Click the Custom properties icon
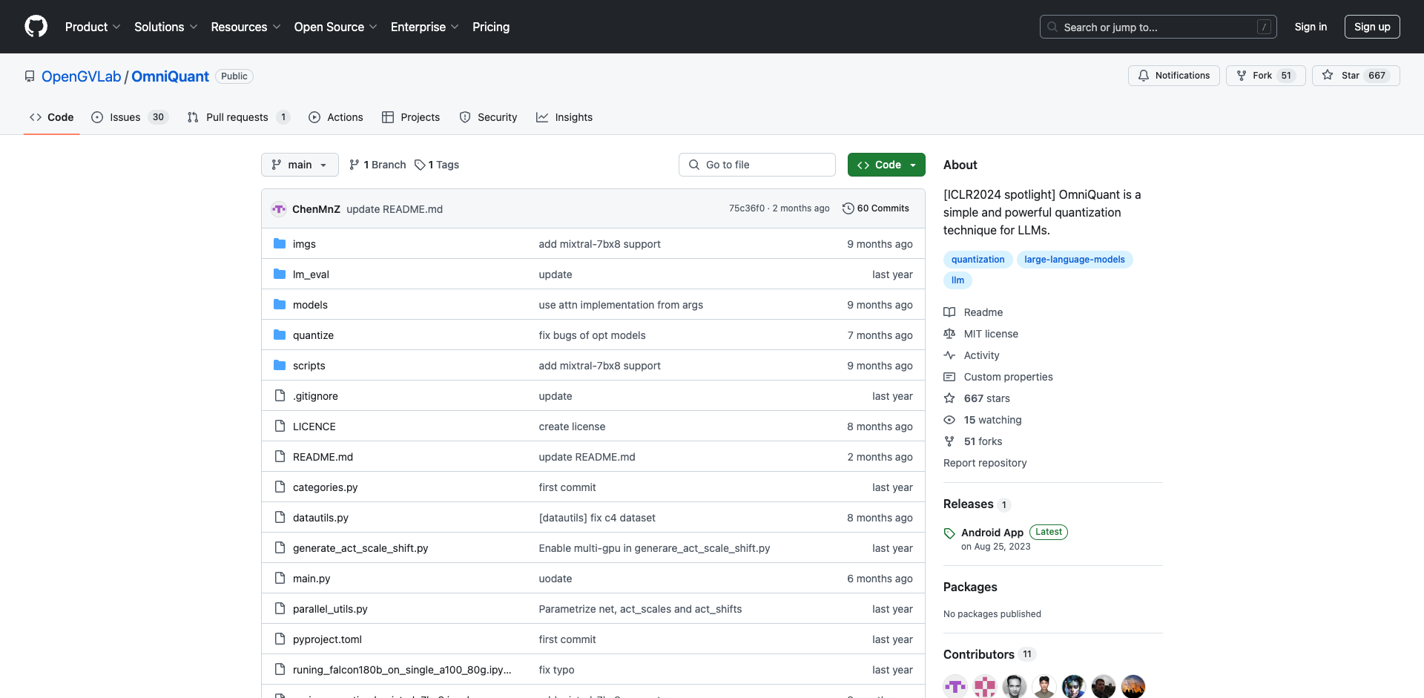 click(949, 377)
